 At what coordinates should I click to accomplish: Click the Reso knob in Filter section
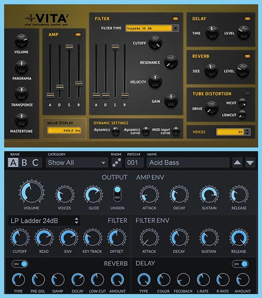44,238
